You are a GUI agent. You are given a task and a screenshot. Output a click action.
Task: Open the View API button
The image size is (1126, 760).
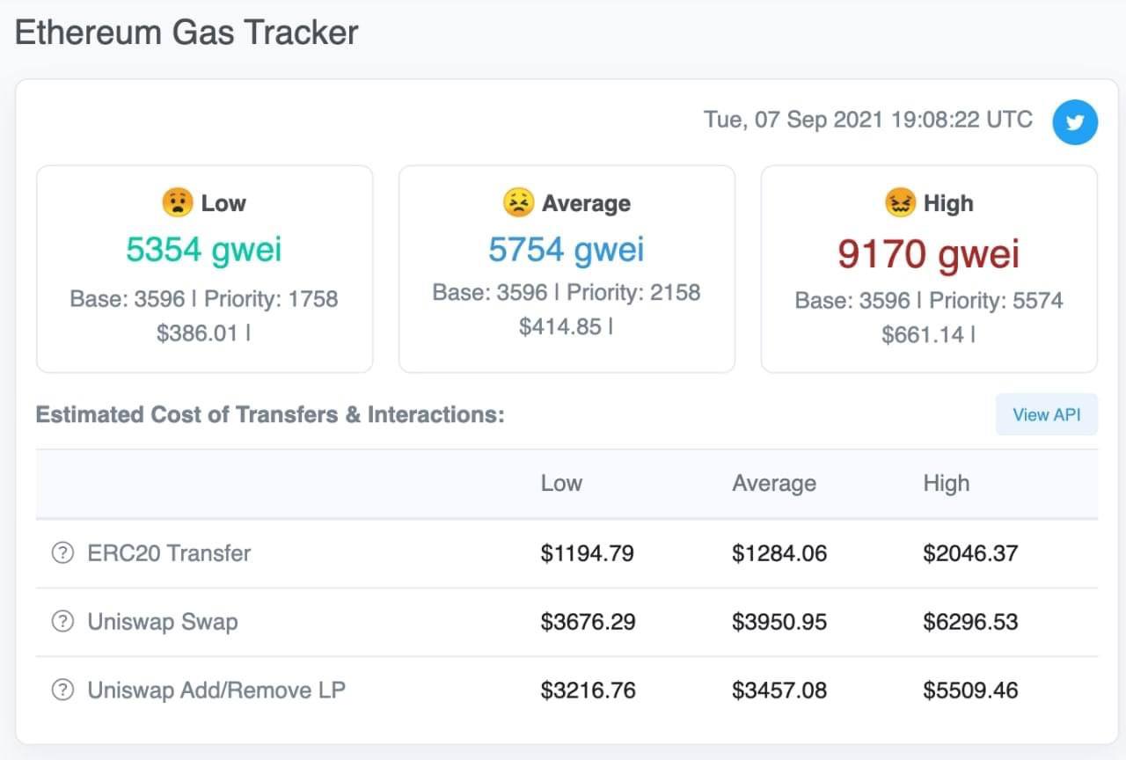[1047, 414]
